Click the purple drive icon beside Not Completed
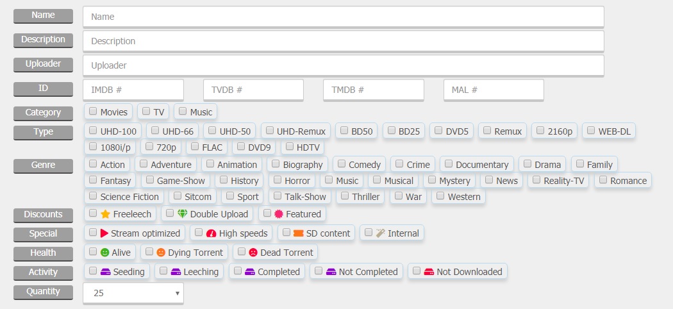Screen dimensions: 673x309 pyautogui.click(x=331, y=272)
